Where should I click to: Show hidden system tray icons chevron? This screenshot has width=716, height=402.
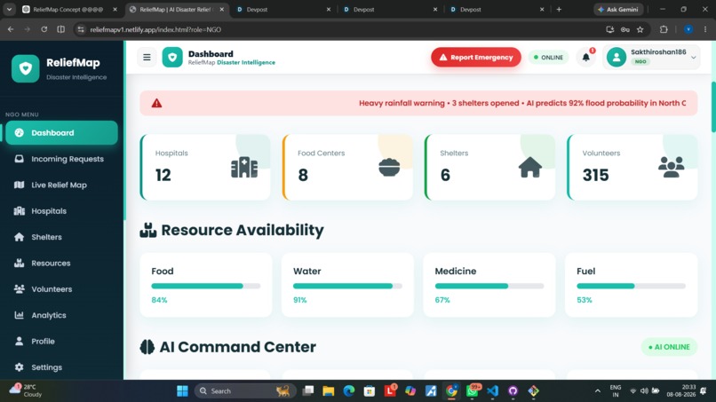(x=597, y=391)
